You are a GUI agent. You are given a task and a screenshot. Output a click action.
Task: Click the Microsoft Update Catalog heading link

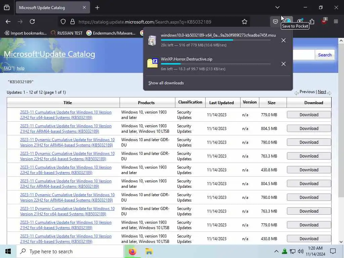click(49, 54)
